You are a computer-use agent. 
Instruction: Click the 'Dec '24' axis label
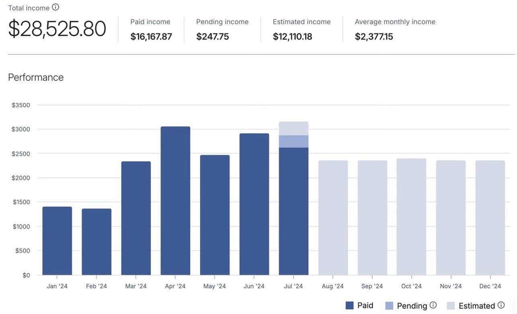tap(490, 286)
